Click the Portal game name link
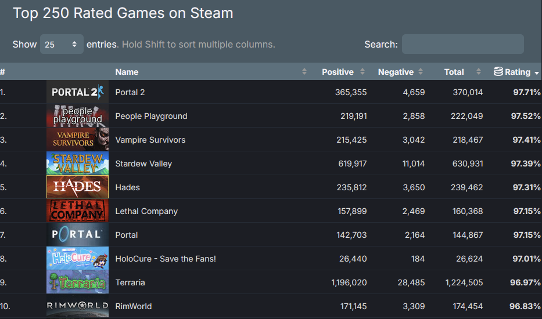This screenshot has height=319, width=542. (127, 235)
